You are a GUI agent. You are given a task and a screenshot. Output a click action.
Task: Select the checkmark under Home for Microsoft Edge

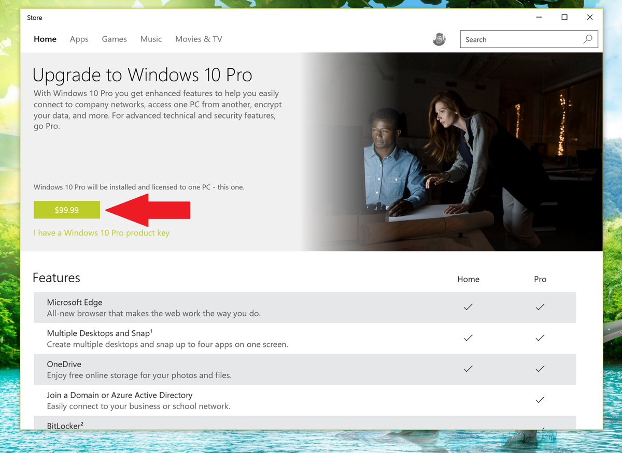(x=468, y=307)
